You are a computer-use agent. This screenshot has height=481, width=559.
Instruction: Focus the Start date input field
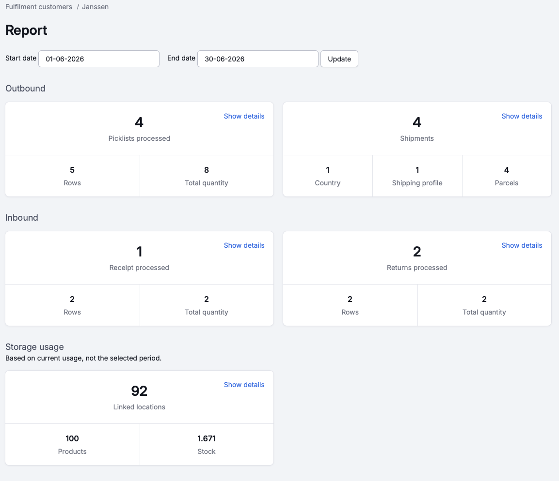[x=99, y=59]
